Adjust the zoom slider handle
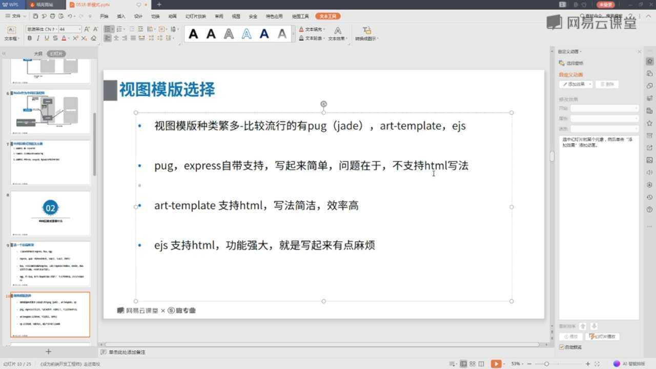Screen dimensions: 656x369 pos(547,364)
